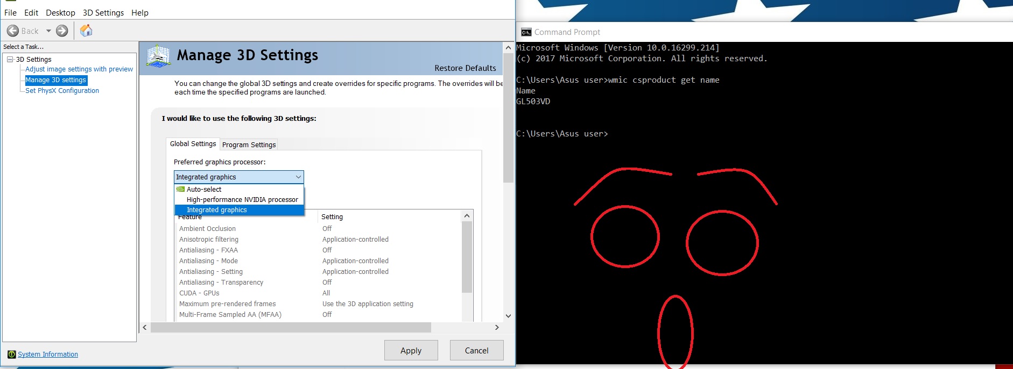Click horizontal scroll right arrow
Viewport: 1013px width, 369px height.
tap(497, 327)
